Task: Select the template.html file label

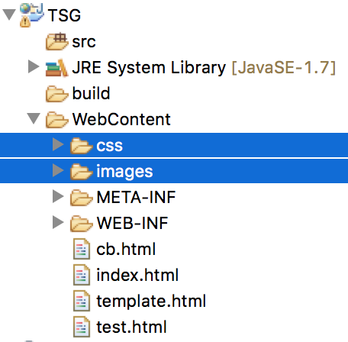Action: pyautogui.click(x=151, y=302)
